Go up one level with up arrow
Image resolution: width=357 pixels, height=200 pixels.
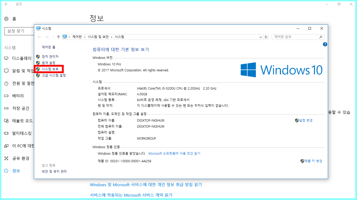[x=59, y=37]
